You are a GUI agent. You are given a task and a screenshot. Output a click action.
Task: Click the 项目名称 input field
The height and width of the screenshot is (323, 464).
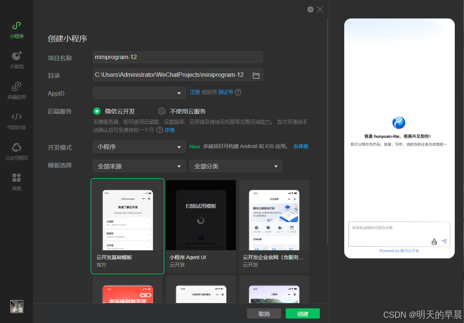tap(178, 57)
